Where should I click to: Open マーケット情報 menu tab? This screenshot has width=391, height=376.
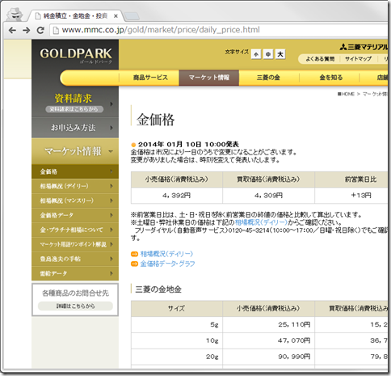209,78
